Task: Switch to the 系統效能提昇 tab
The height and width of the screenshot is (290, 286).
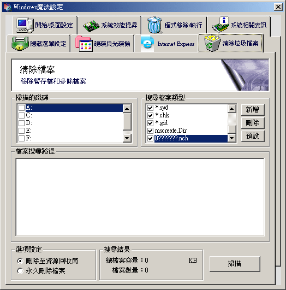Action: click(110, 25)
